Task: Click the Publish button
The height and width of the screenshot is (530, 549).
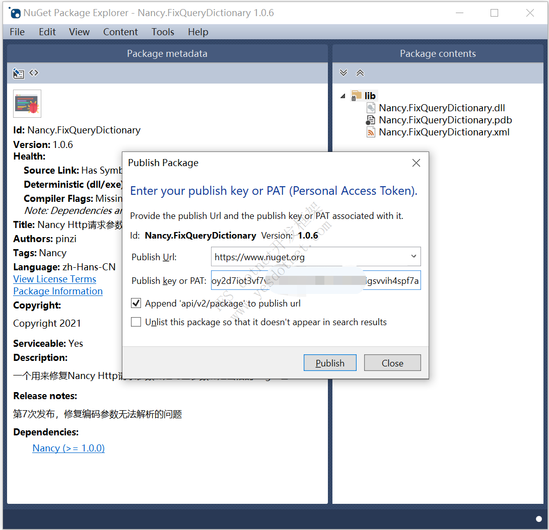Action: [330, 363]
